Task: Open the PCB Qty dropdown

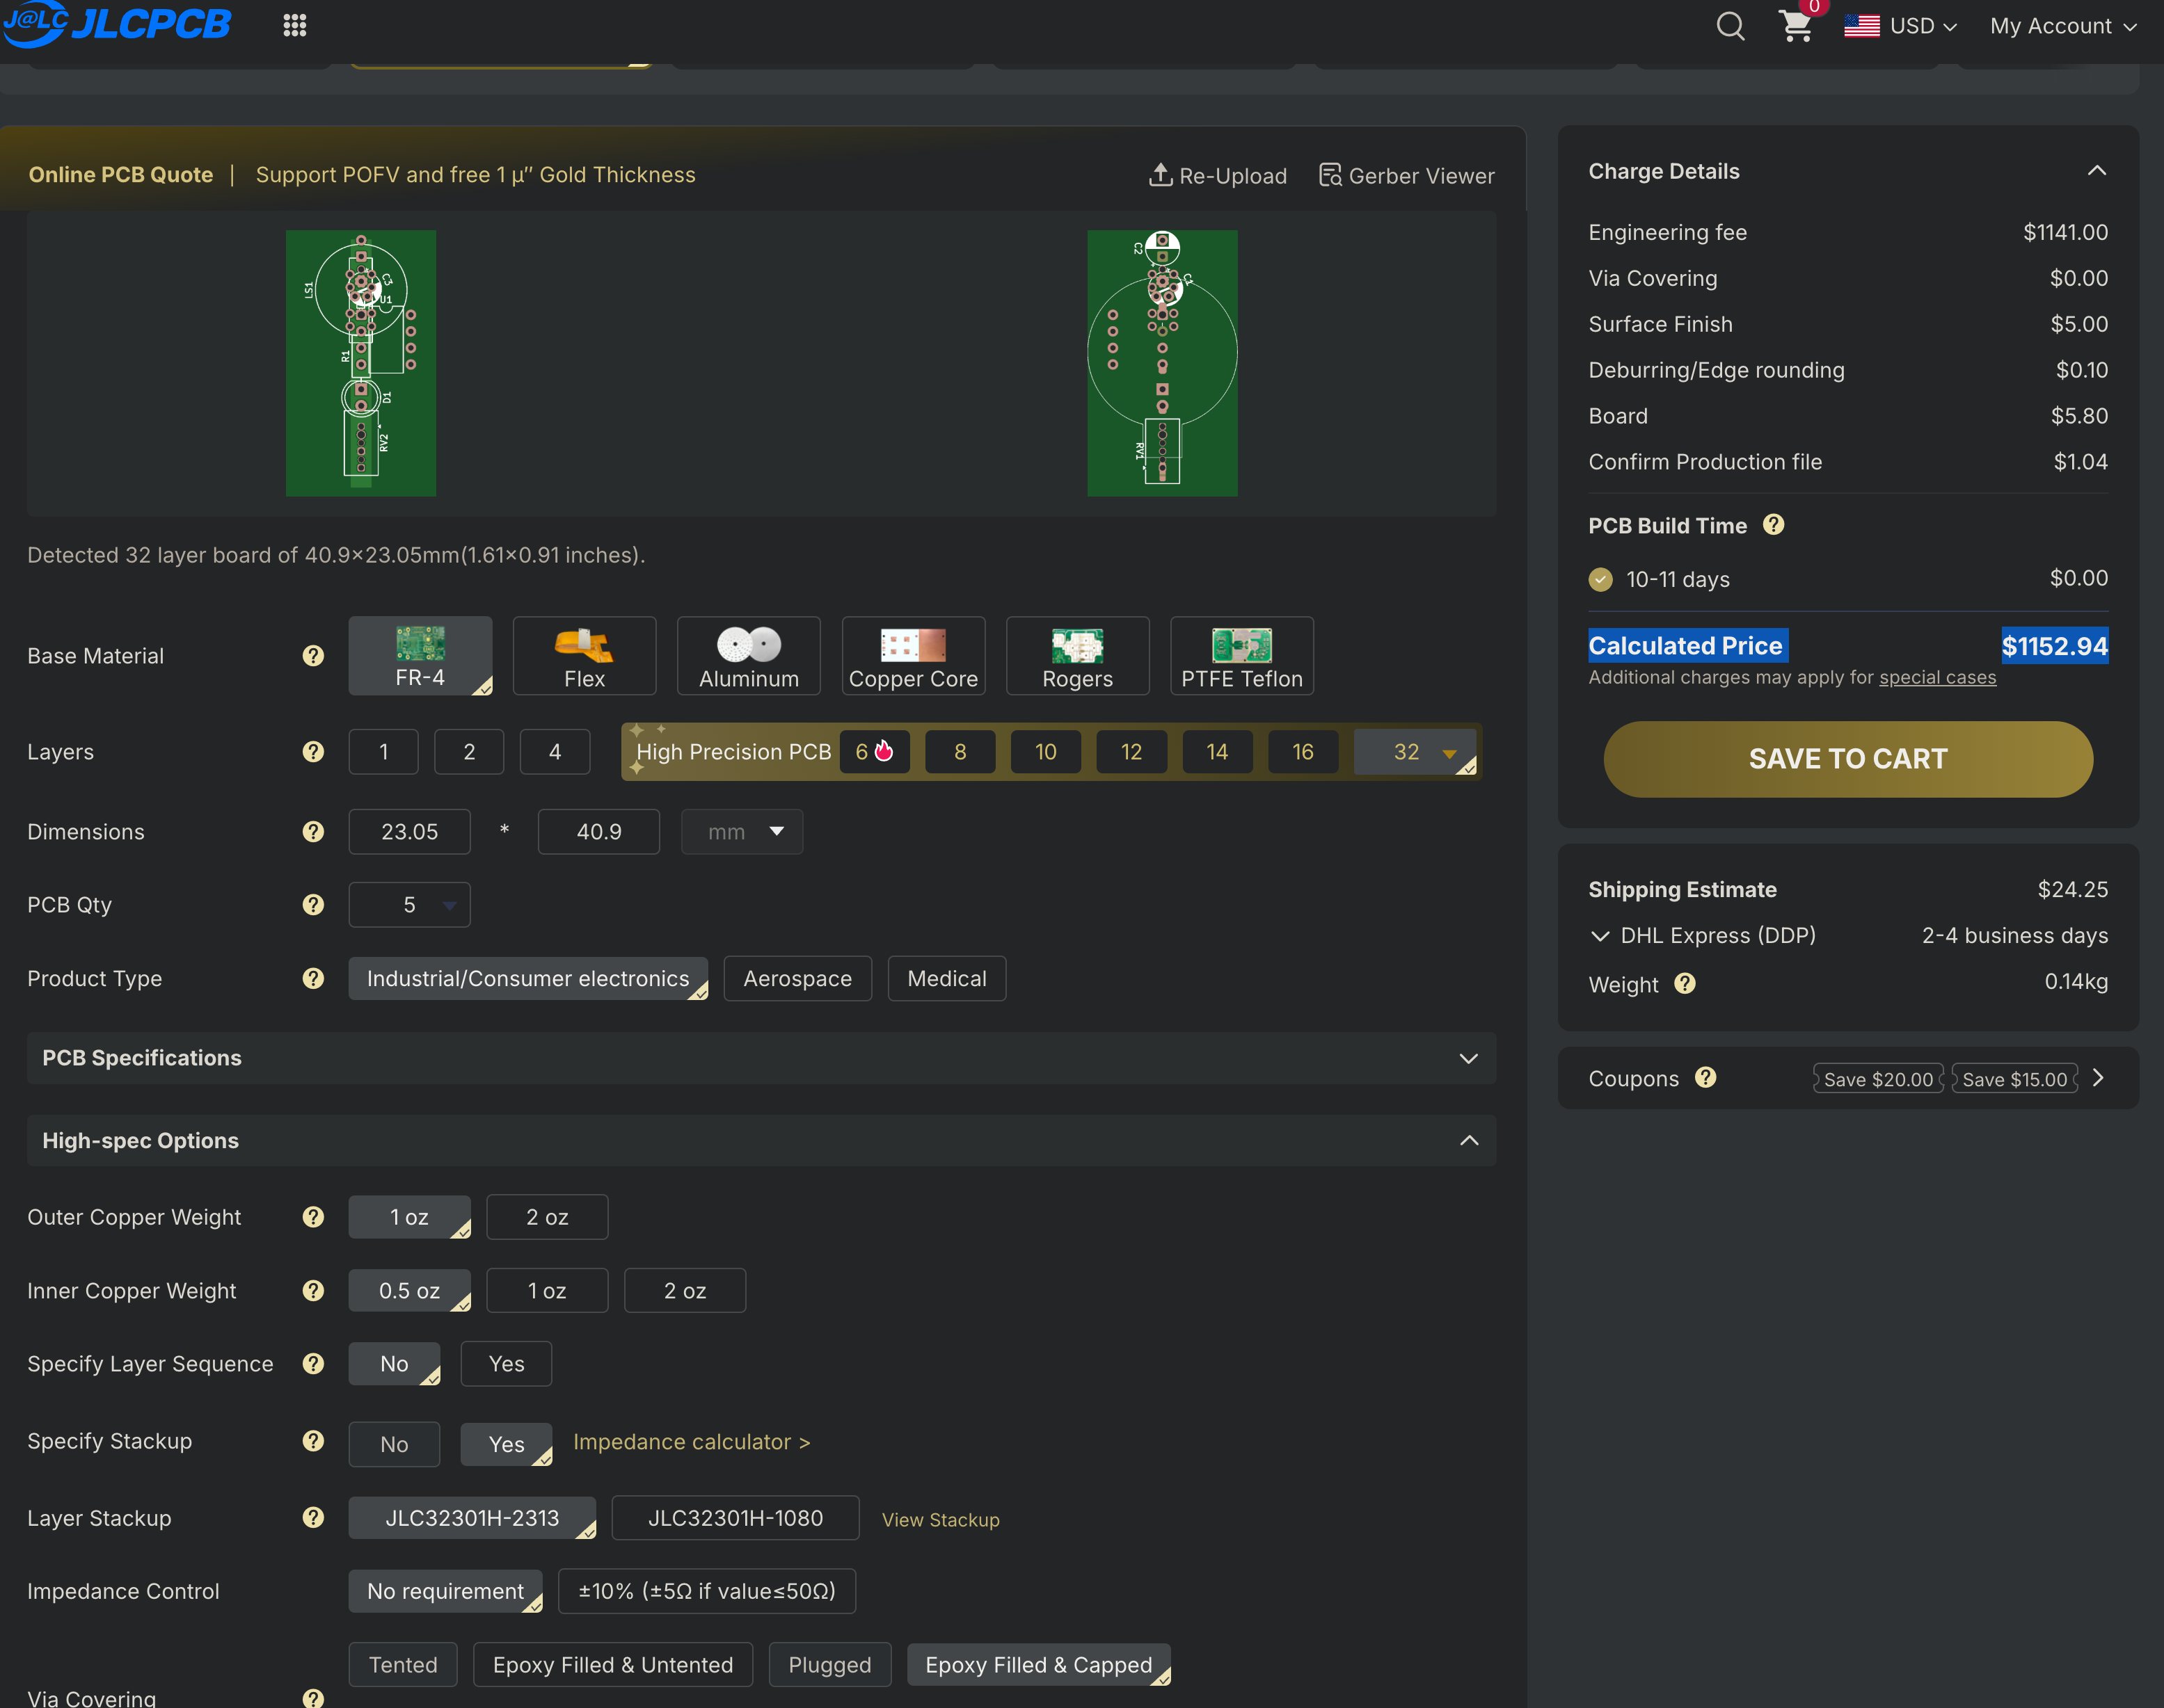Action: [x=409, y=904]
